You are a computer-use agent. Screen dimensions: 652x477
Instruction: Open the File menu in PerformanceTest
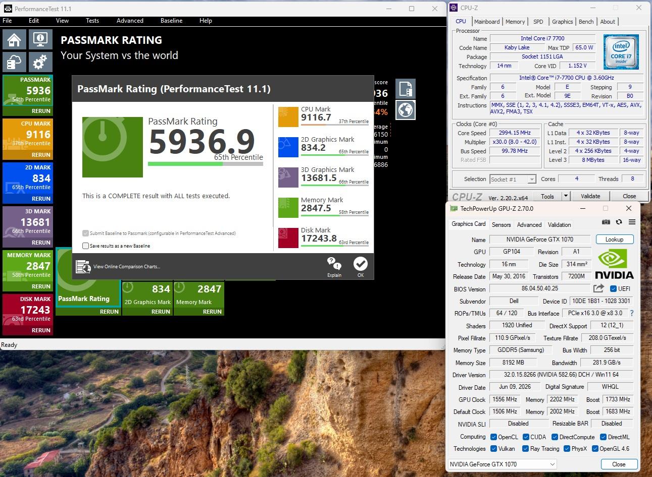[x=7, y=21]
